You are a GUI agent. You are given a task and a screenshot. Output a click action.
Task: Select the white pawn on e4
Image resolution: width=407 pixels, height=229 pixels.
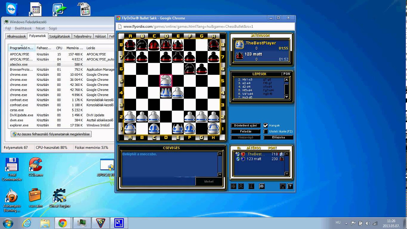[x=178, y=93]
